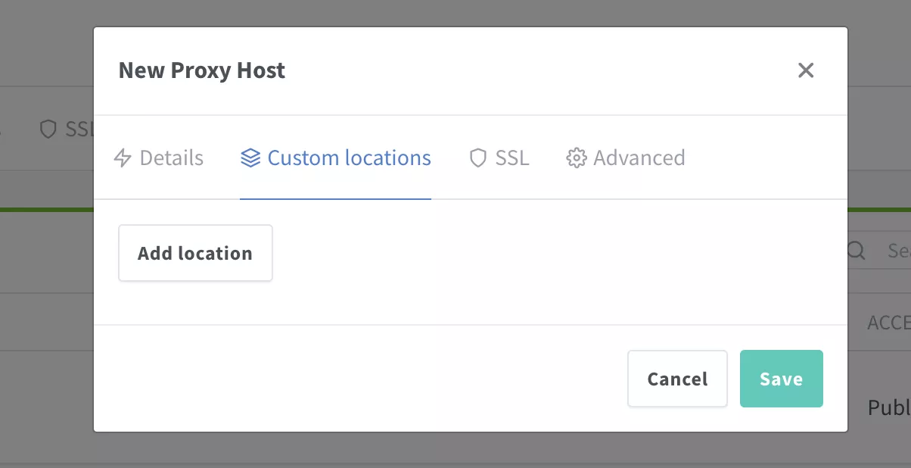This screenshot has height=468, width=911.
Task: Switch to the Details tab label
Action: click(x=172, y=158)
